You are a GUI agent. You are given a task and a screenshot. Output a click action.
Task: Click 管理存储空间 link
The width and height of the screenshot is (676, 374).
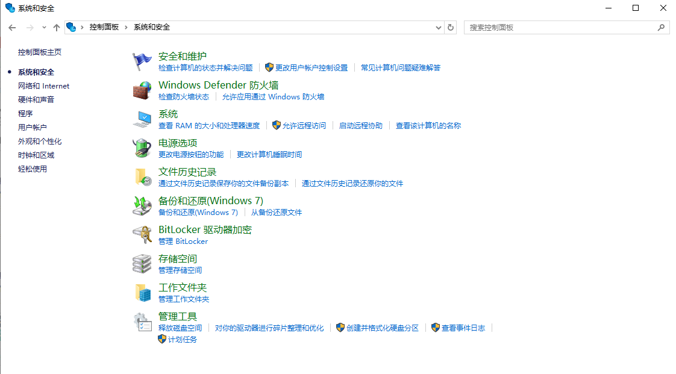(180, 270)
